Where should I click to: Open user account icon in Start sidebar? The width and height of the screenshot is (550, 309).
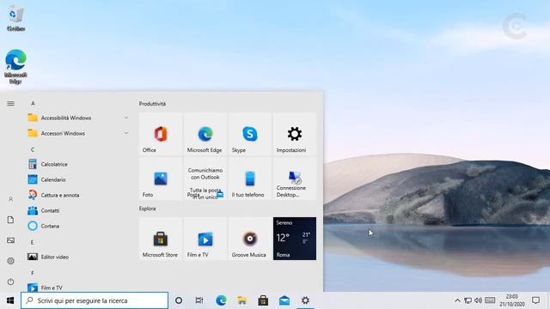10,199
